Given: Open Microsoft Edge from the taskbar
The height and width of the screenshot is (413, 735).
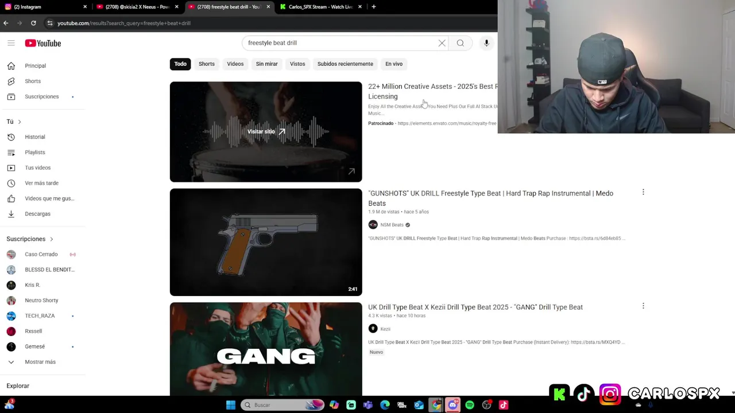Looking at the screenshot, I should click(385, 405).
